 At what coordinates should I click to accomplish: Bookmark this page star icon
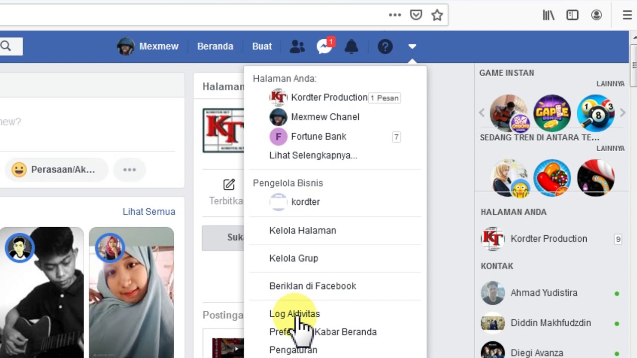(437, 15)
